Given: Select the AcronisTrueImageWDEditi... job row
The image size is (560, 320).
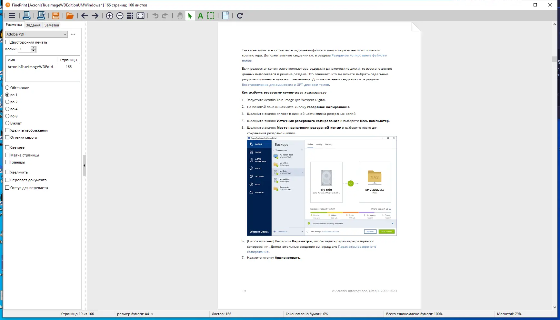Looking at the screenshot, I should coord(43,67).
